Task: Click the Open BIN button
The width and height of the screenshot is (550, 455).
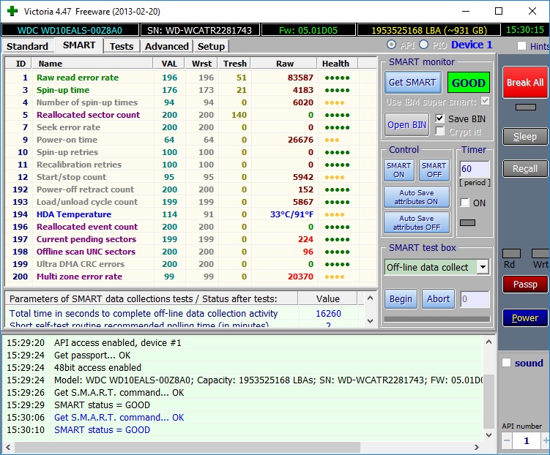Action: point(406,124)
